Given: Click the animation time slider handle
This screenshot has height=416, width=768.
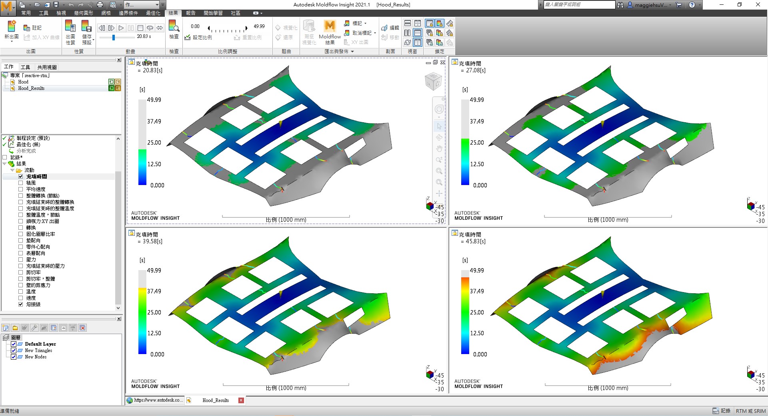Looking at the screenshot, I should [114, 37].
